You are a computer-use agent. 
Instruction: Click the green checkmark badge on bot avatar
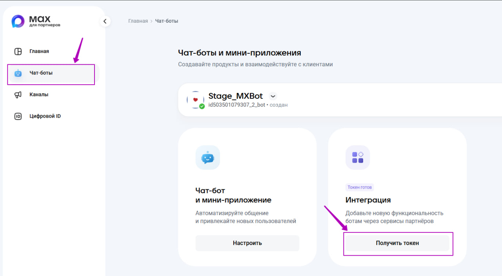tap(202, 106)
